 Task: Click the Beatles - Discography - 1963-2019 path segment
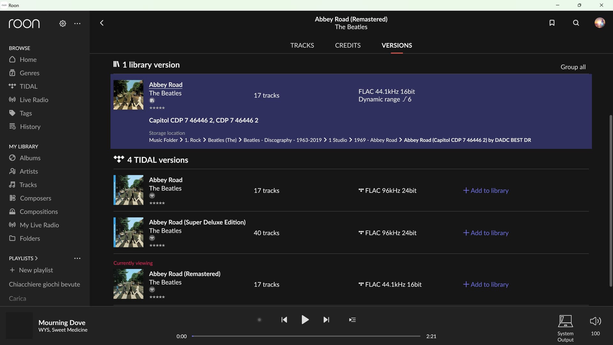click(x=283, y=140)
